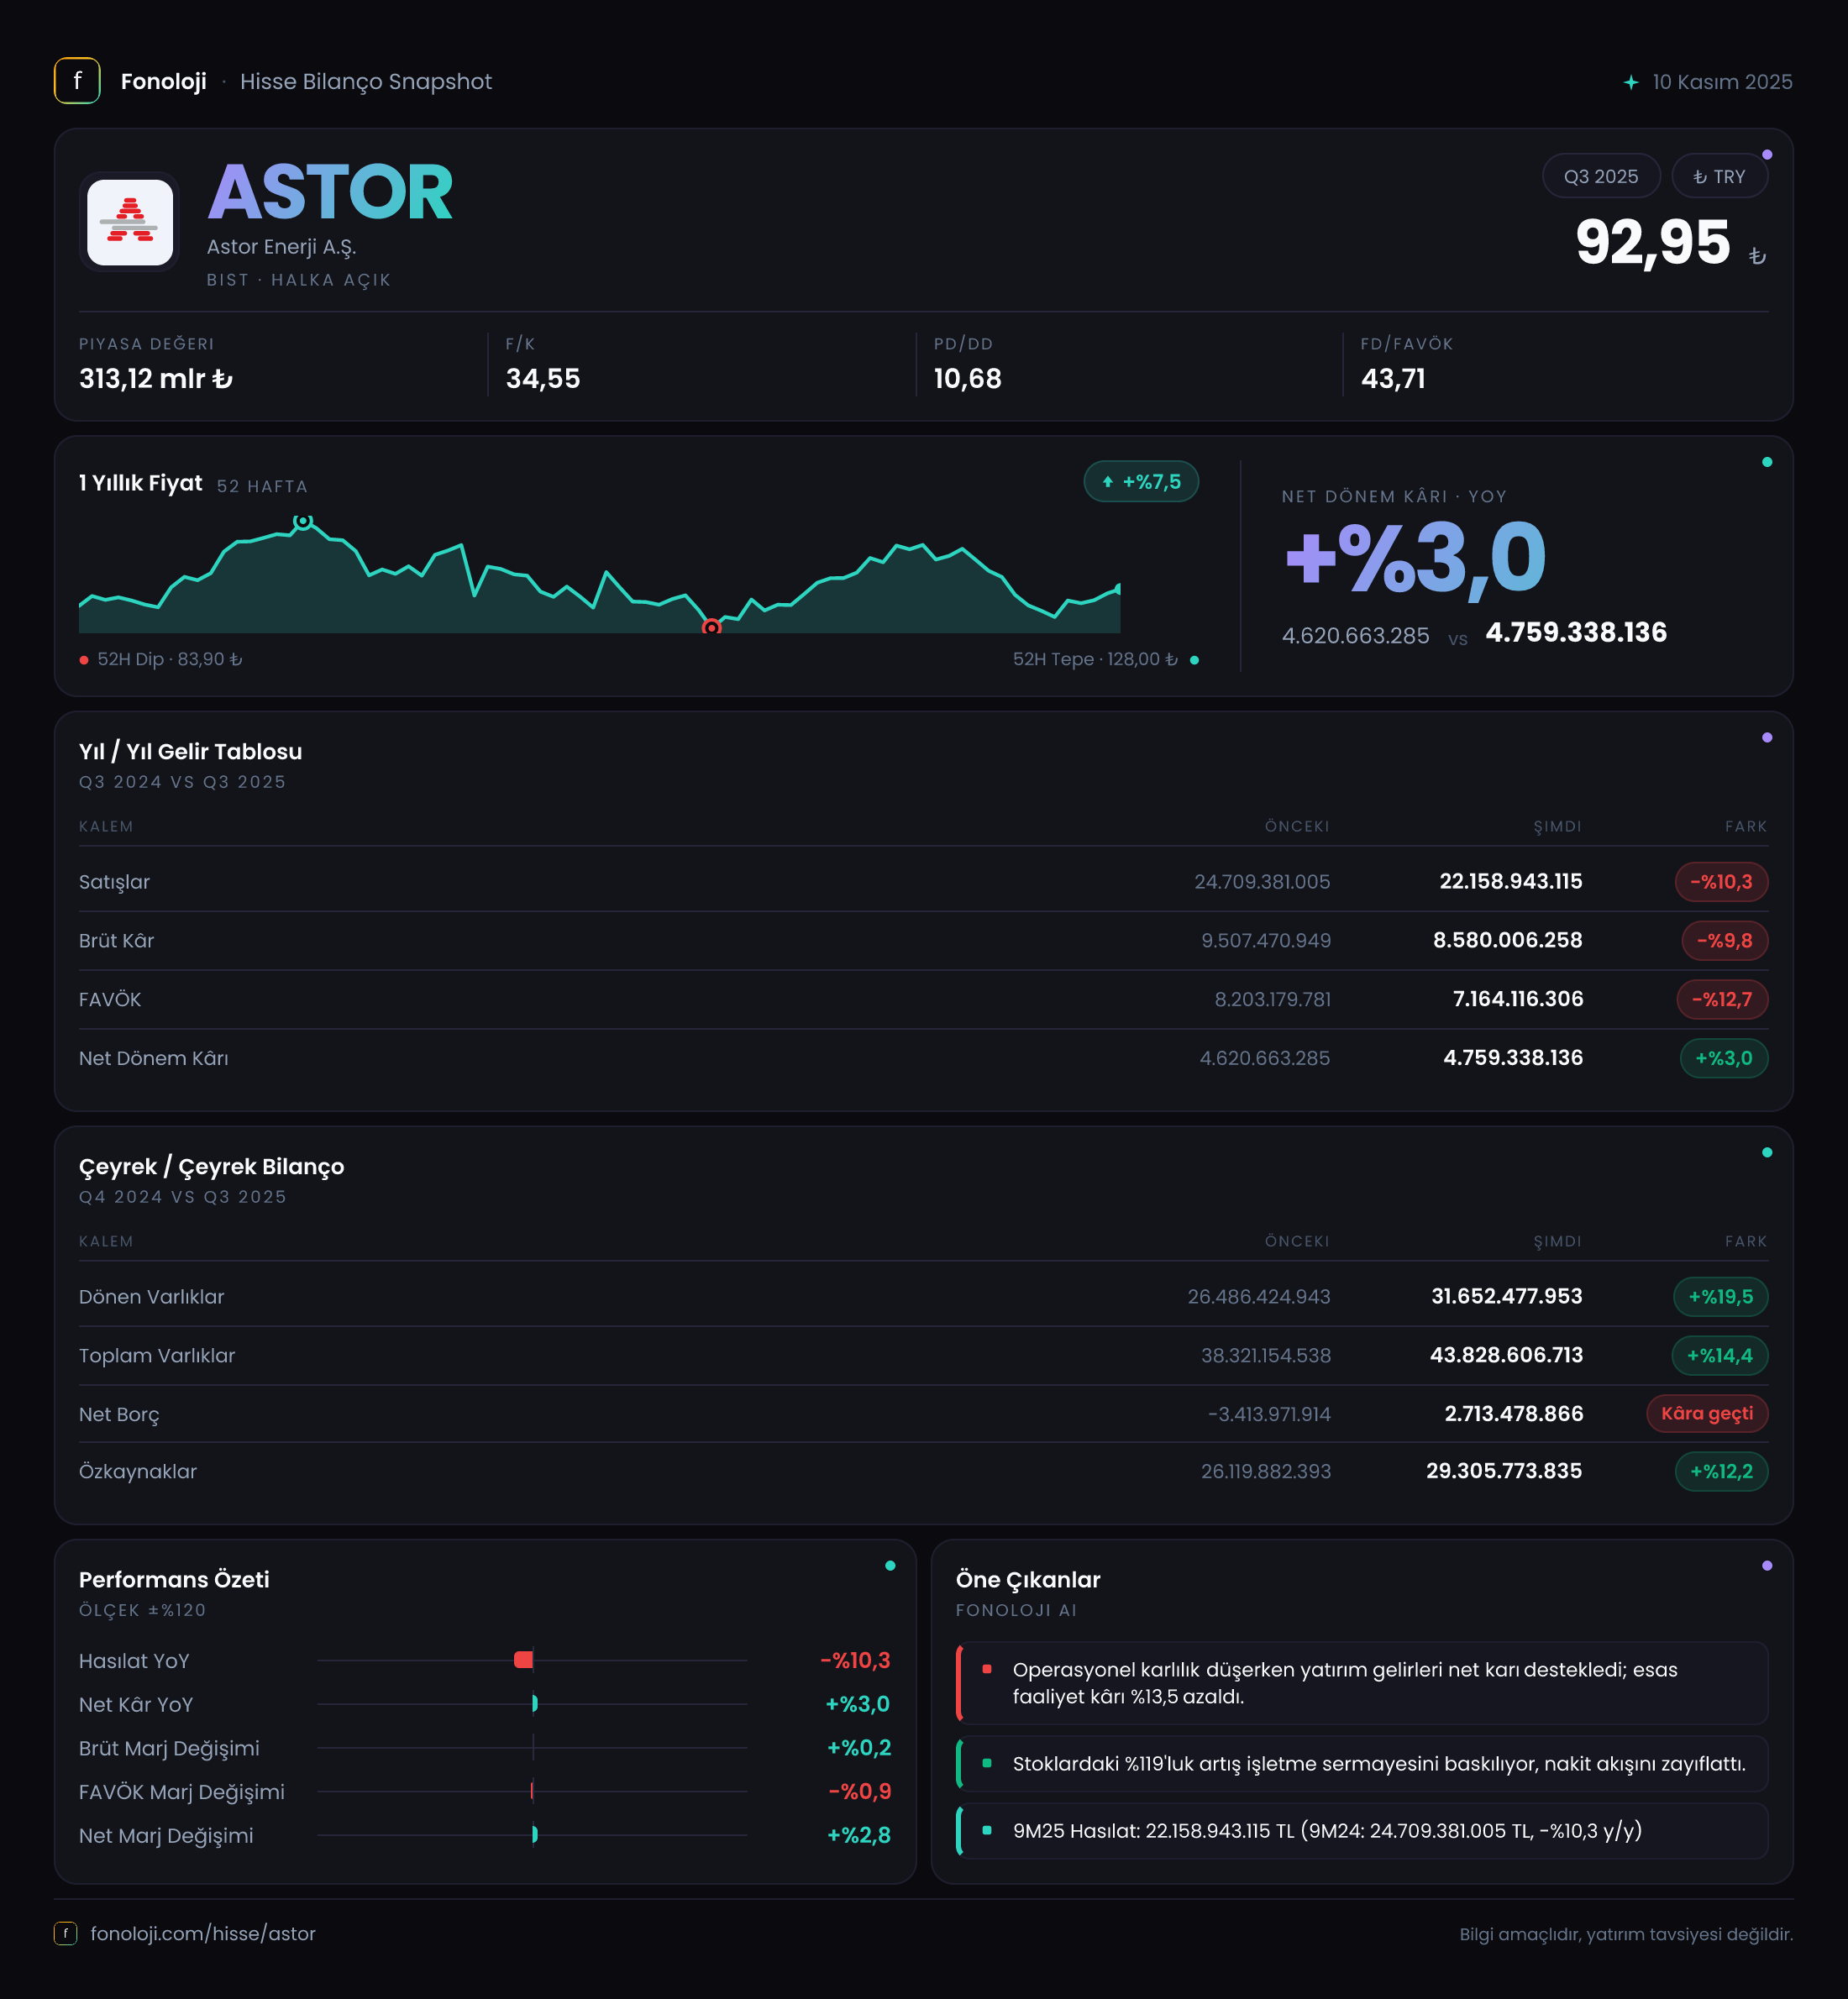Click the Özkaynaklar value 29.305.773.835

(1504, 1471)
